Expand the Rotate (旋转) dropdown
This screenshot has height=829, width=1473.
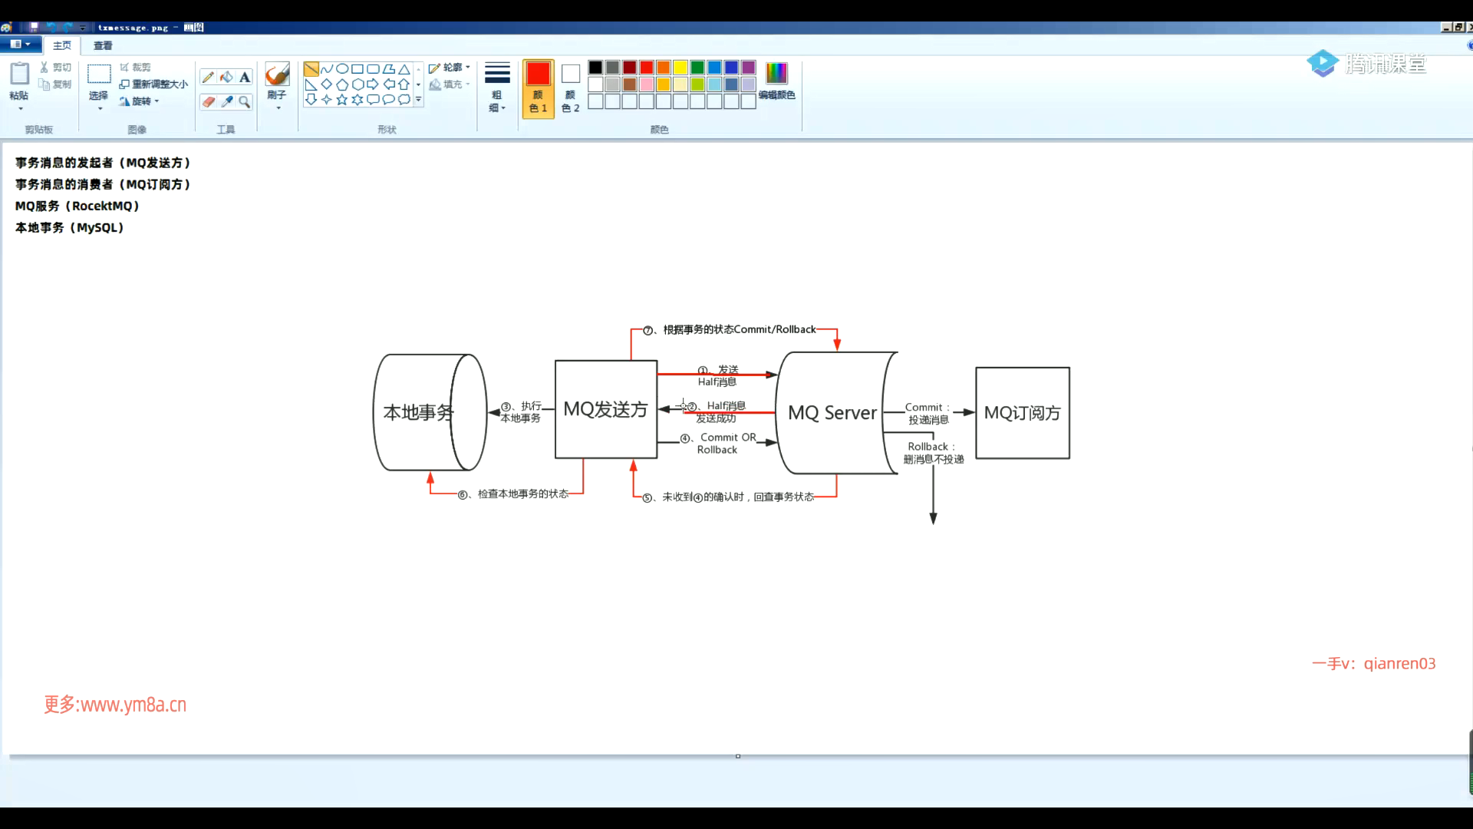click(x=140, y=101)
